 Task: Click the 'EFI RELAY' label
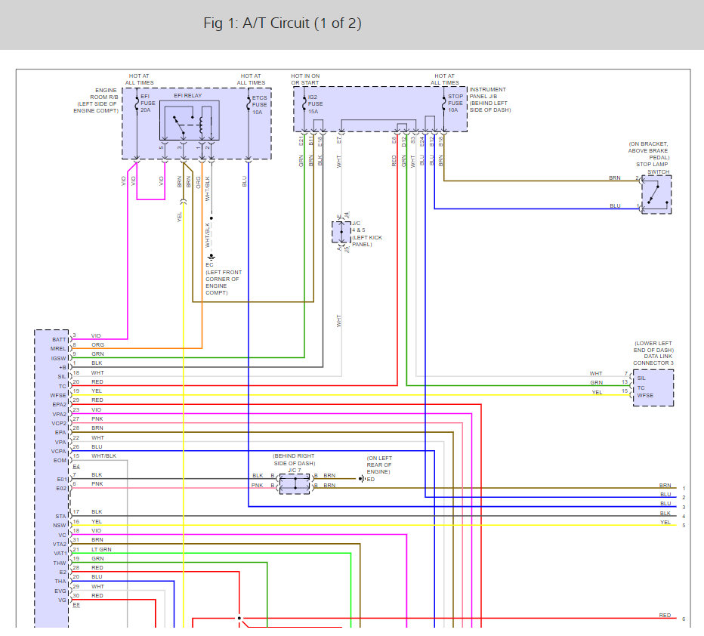(187, 96)
